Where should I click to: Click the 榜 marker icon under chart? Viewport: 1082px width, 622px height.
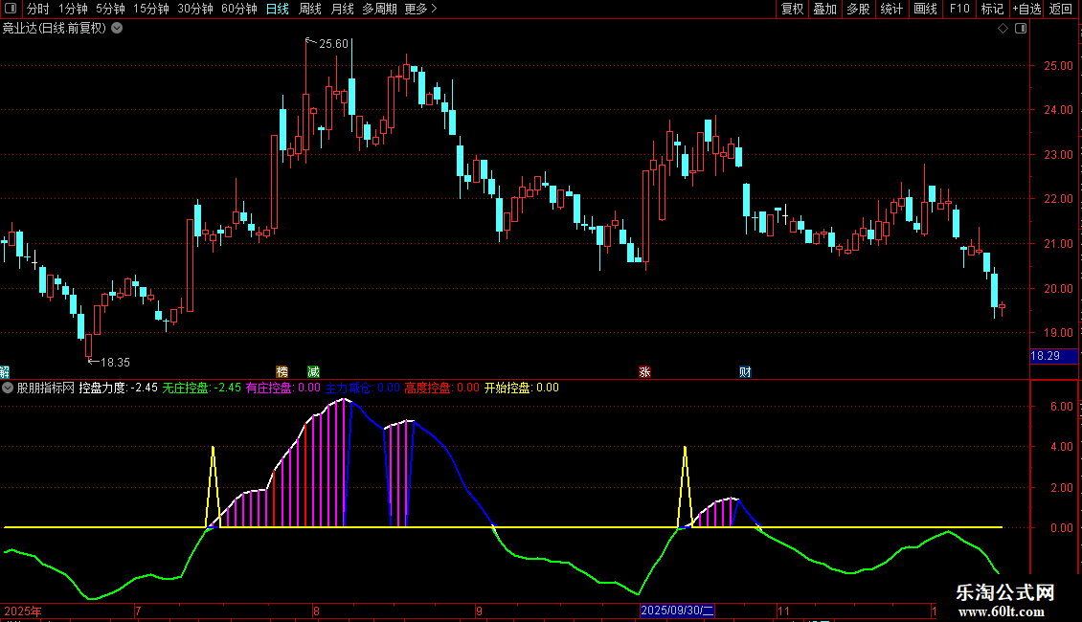[282, 371]
